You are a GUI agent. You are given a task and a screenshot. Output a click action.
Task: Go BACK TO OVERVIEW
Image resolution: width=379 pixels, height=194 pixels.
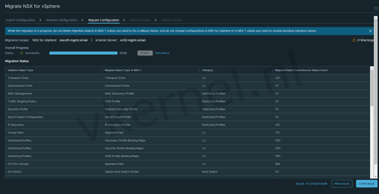click(x=312, y=184)
